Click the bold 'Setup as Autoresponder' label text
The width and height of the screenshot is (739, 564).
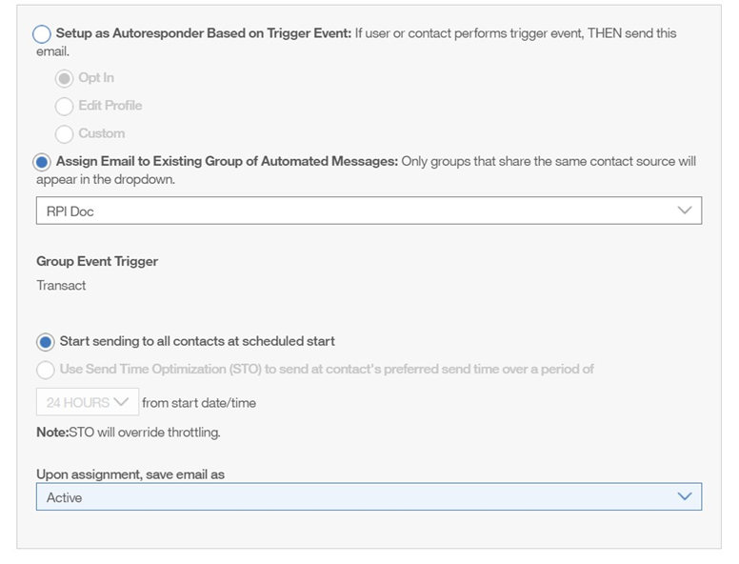click(x=203, y=33)
